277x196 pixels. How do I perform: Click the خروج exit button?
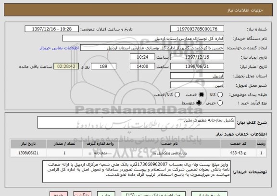click(59, 194)
